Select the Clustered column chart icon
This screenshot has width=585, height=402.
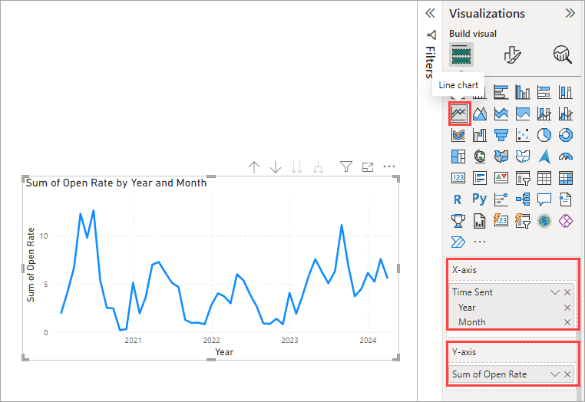pos(523,92)
